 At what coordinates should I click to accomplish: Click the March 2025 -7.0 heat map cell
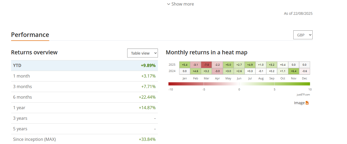pyautogui.click(x=206, y=65)
